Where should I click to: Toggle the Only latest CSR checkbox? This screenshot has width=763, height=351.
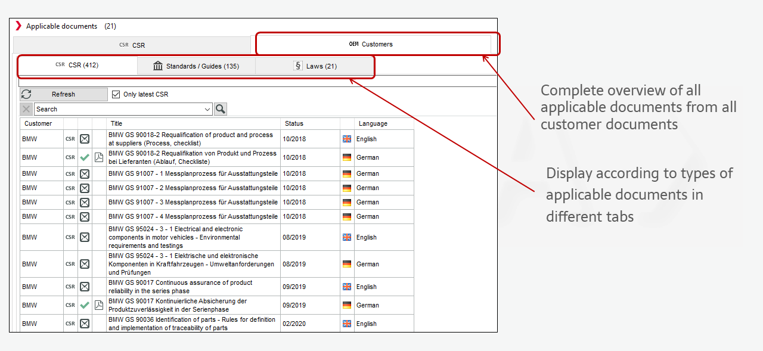(116, 94)
